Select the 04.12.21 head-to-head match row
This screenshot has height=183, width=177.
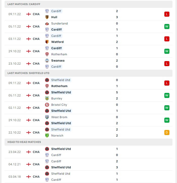click(88, 164)
